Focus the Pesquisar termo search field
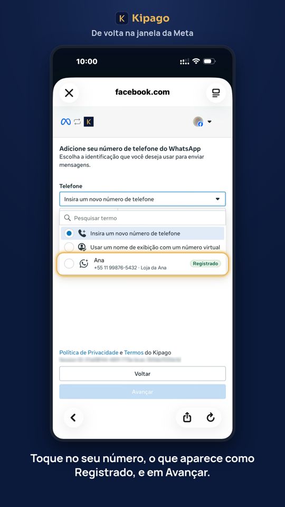 (x=142, y=218)
